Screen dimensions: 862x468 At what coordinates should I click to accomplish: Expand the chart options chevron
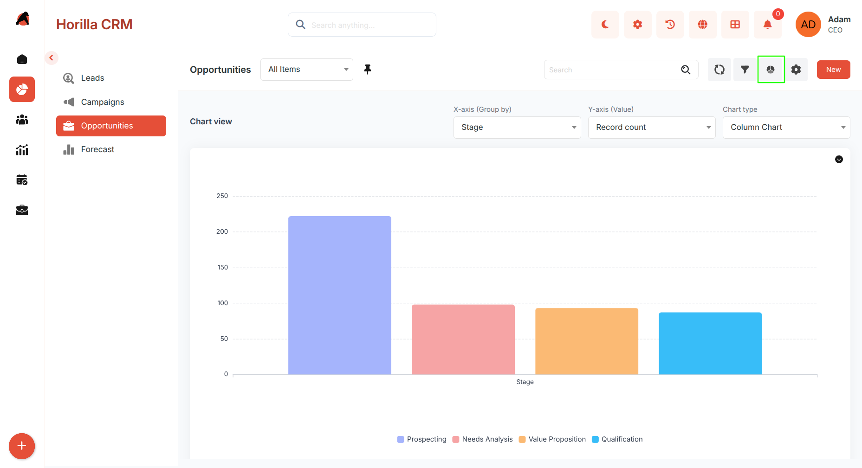[839, 160]
